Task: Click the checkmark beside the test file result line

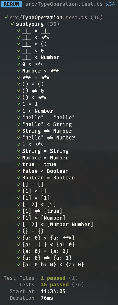Action: pos(6,18)
